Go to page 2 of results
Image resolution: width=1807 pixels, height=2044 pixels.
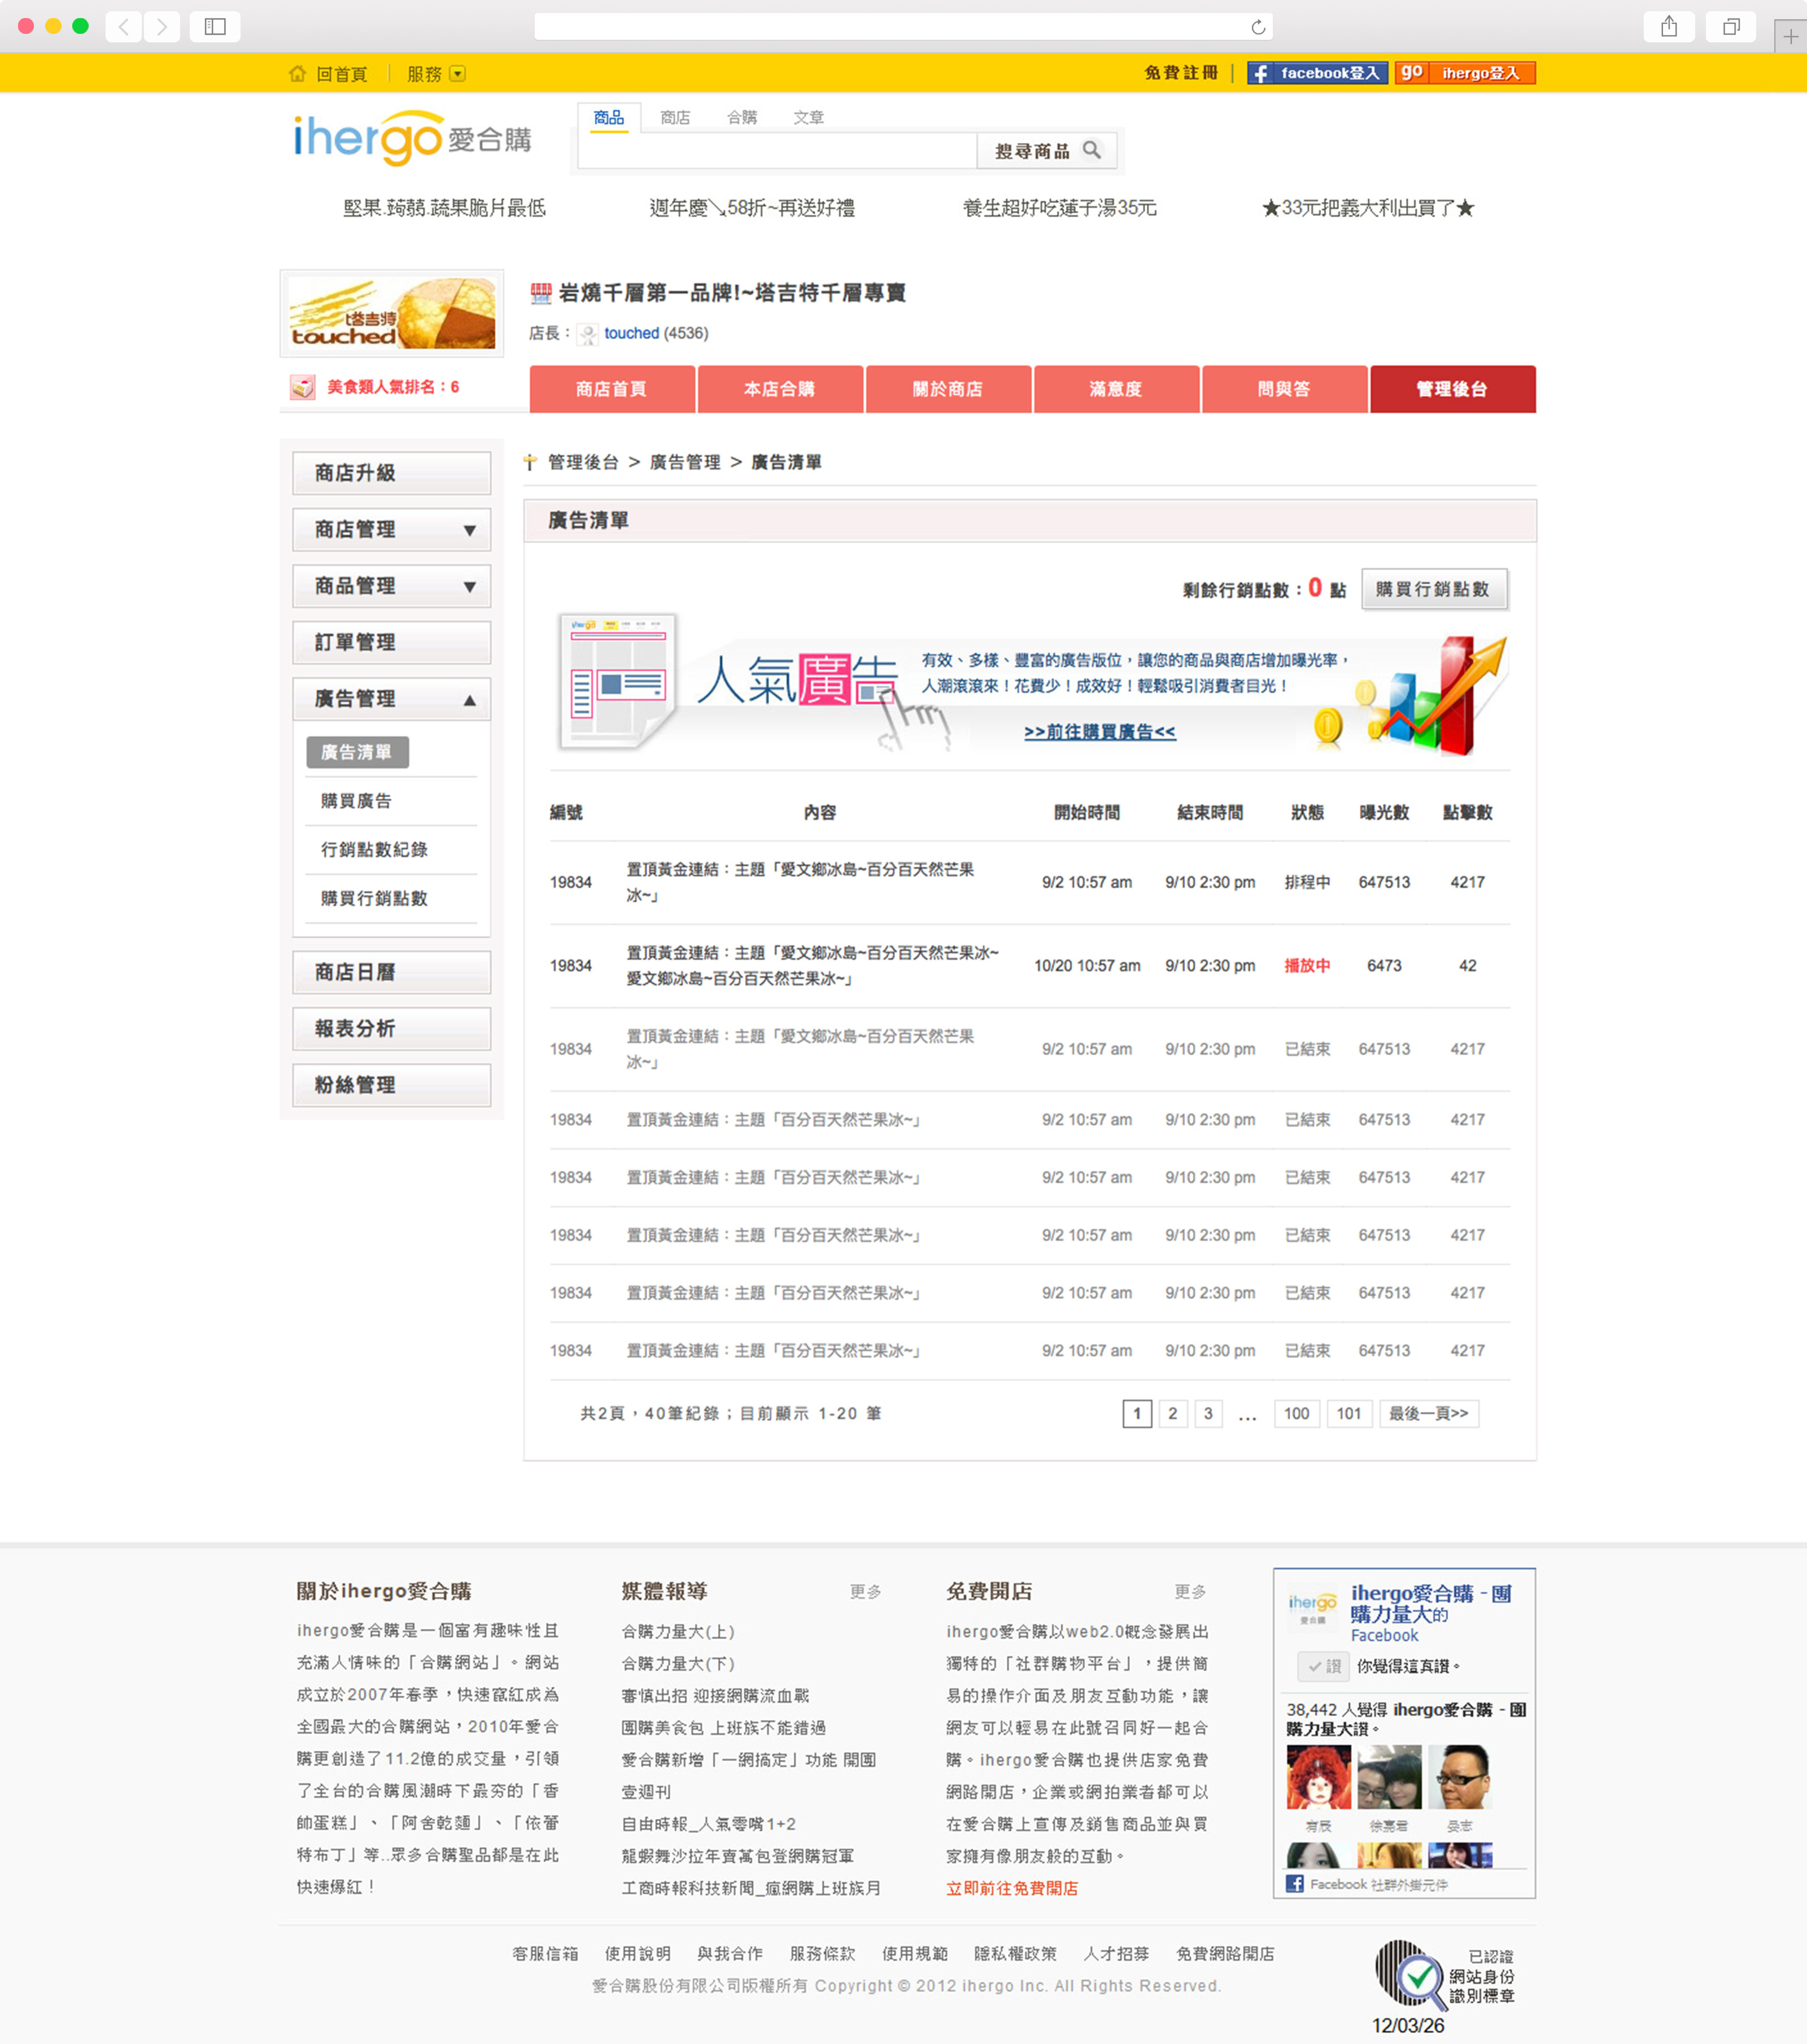pyautogui.click(x=1172, y=1413)
